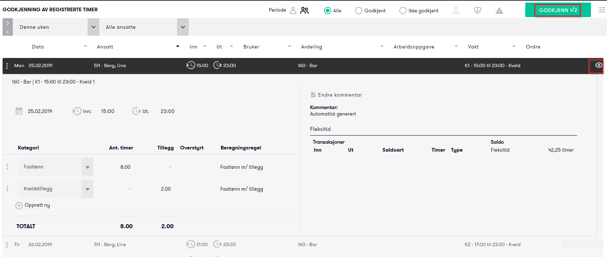607x257 pixels.
Task: Open the Fastlønn category dropdown
Action: click(x=87, y=167)
